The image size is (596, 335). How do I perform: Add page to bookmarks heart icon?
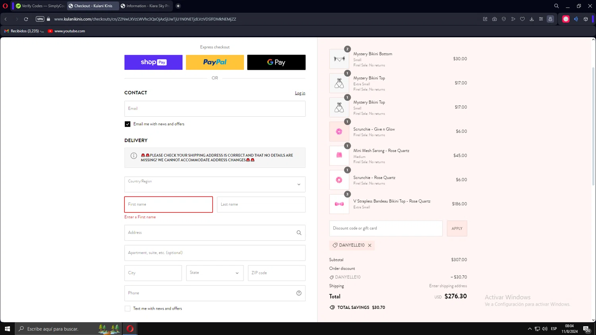[522, 19]
